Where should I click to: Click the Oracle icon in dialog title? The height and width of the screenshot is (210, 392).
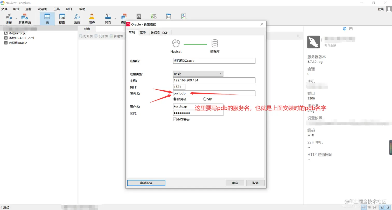point(128,24)
